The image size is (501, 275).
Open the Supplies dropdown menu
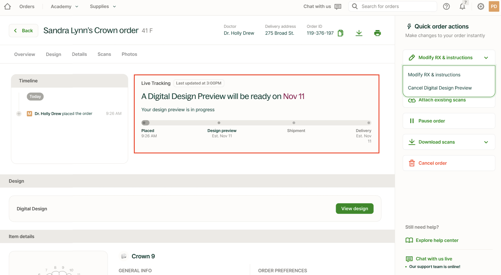103,6
